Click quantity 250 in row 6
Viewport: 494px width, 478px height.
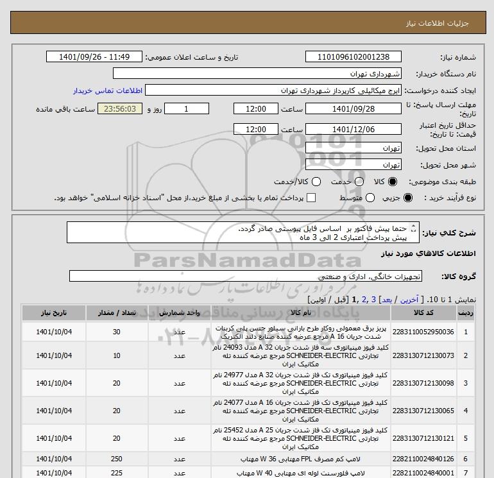click(117, 459)
